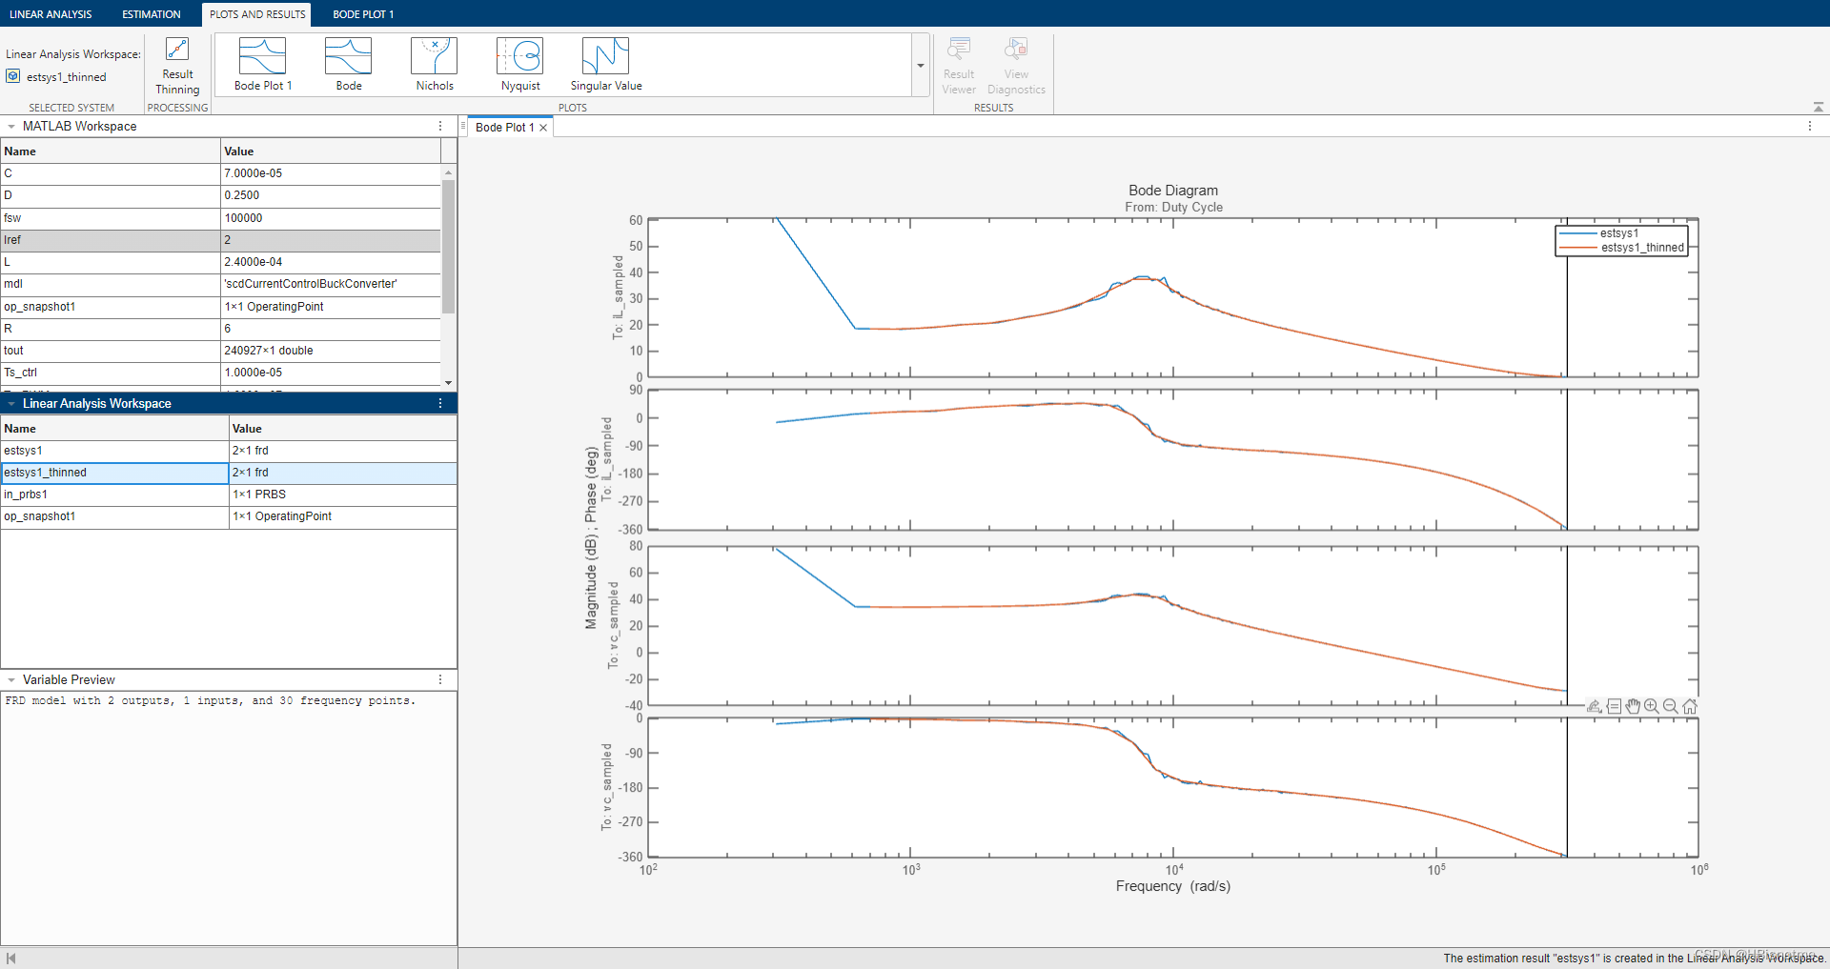Select variable R in MATLAB Workspace

(x=220, y=329)
